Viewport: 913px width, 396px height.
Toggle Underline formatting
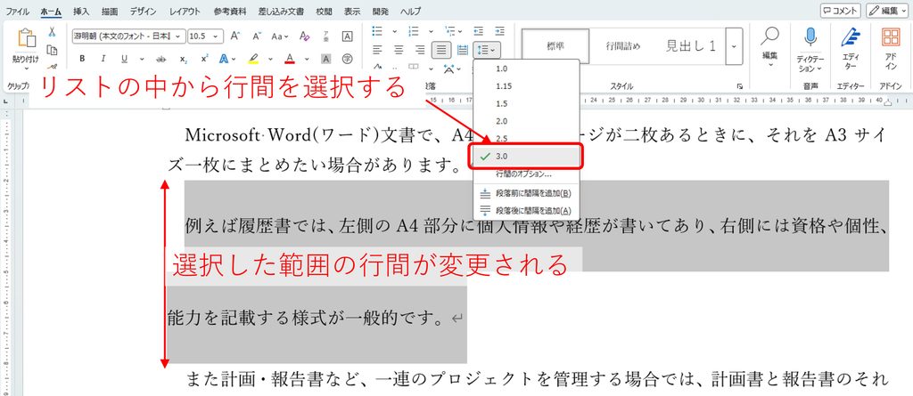point(124,59)
